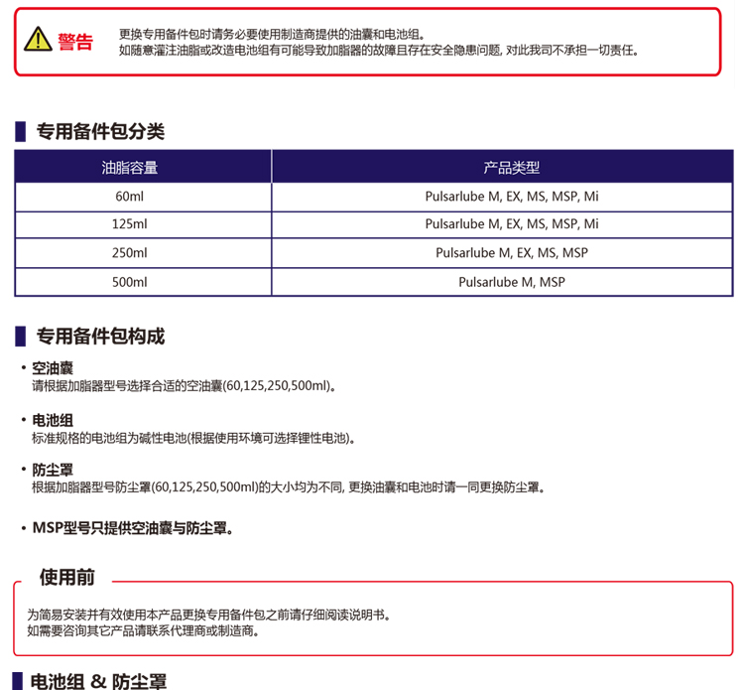Click the 油脂容量 table header
Screen dimensions: 744x690
pyautogui.click(x=130, y=168)
